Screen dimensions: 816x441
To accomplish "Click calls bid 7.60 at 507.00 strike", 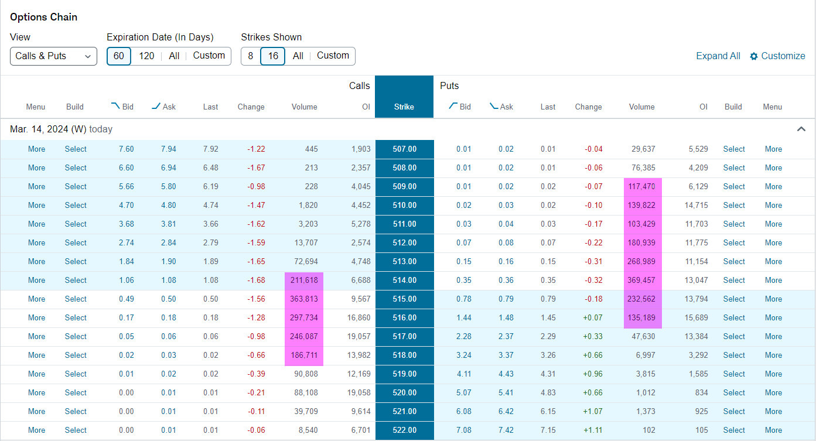I will (x=126, y=149).
